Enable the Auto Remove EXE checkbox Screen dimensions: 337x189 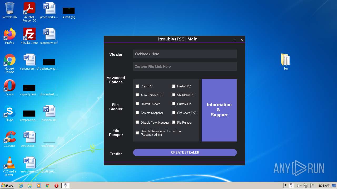click(x=137, y=95)
